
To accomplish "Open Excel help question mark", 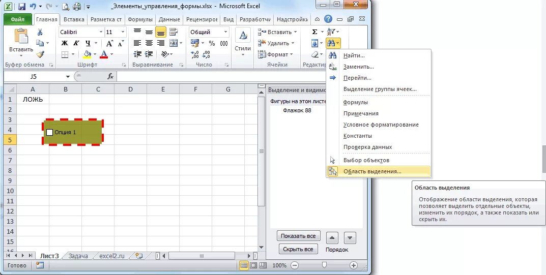I will point(328,19).
